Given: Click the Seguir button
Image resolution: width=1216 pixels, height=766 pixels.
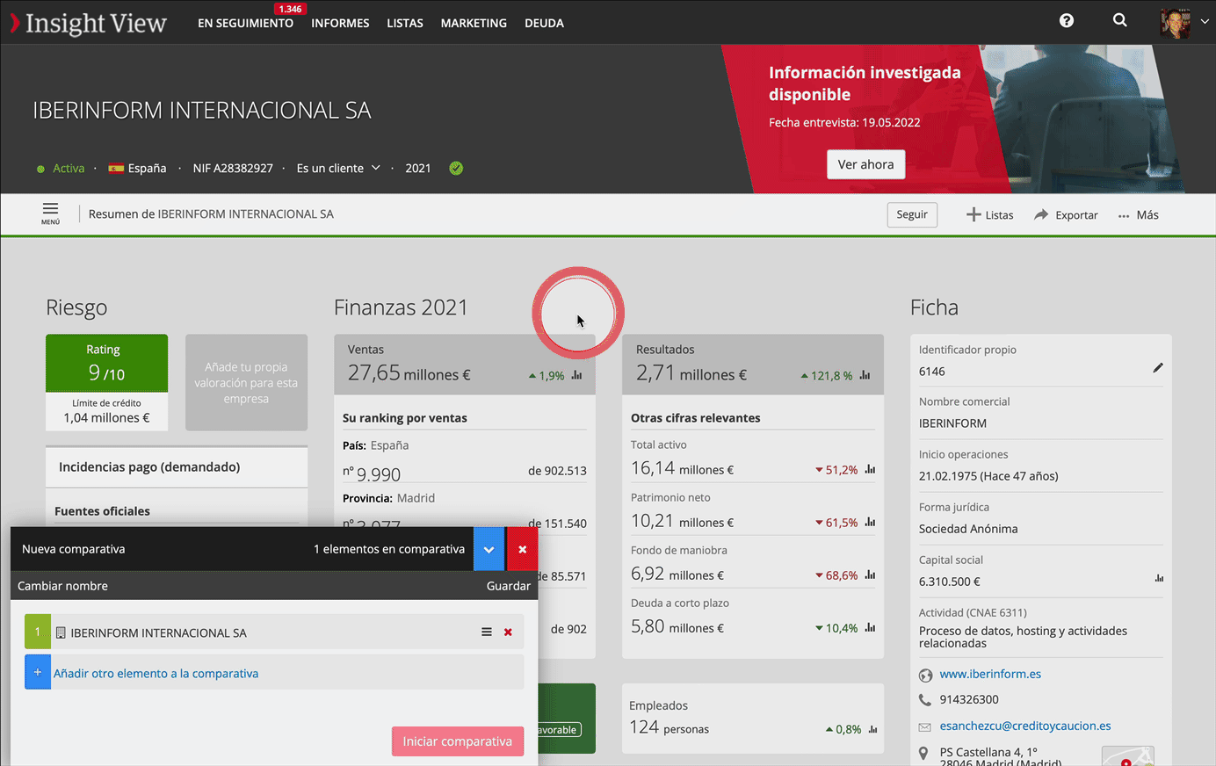Looking at the screenshot, I should (912, 214).
